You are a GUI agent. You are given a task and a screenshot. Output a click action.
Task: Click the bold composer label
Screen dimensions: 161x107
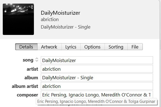point(27,95)
